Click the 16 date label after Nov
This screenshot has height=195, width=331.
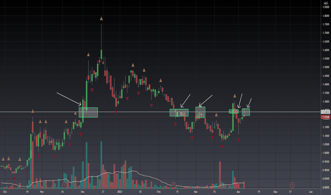pyautogui.click(x=62, y=192)
